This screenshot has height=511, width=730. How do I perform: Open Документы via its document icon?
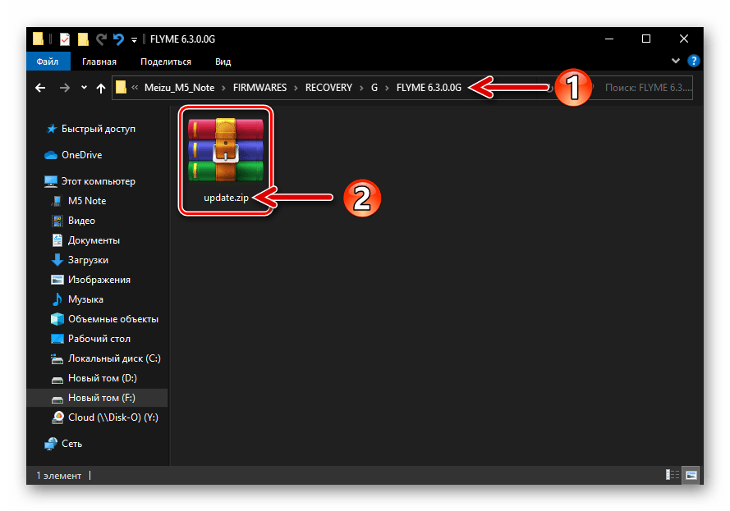tap(57, 240)
